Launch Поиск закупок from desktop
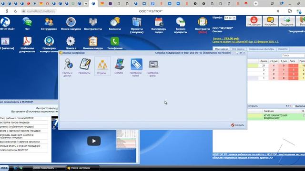 (x=71, y=23)
